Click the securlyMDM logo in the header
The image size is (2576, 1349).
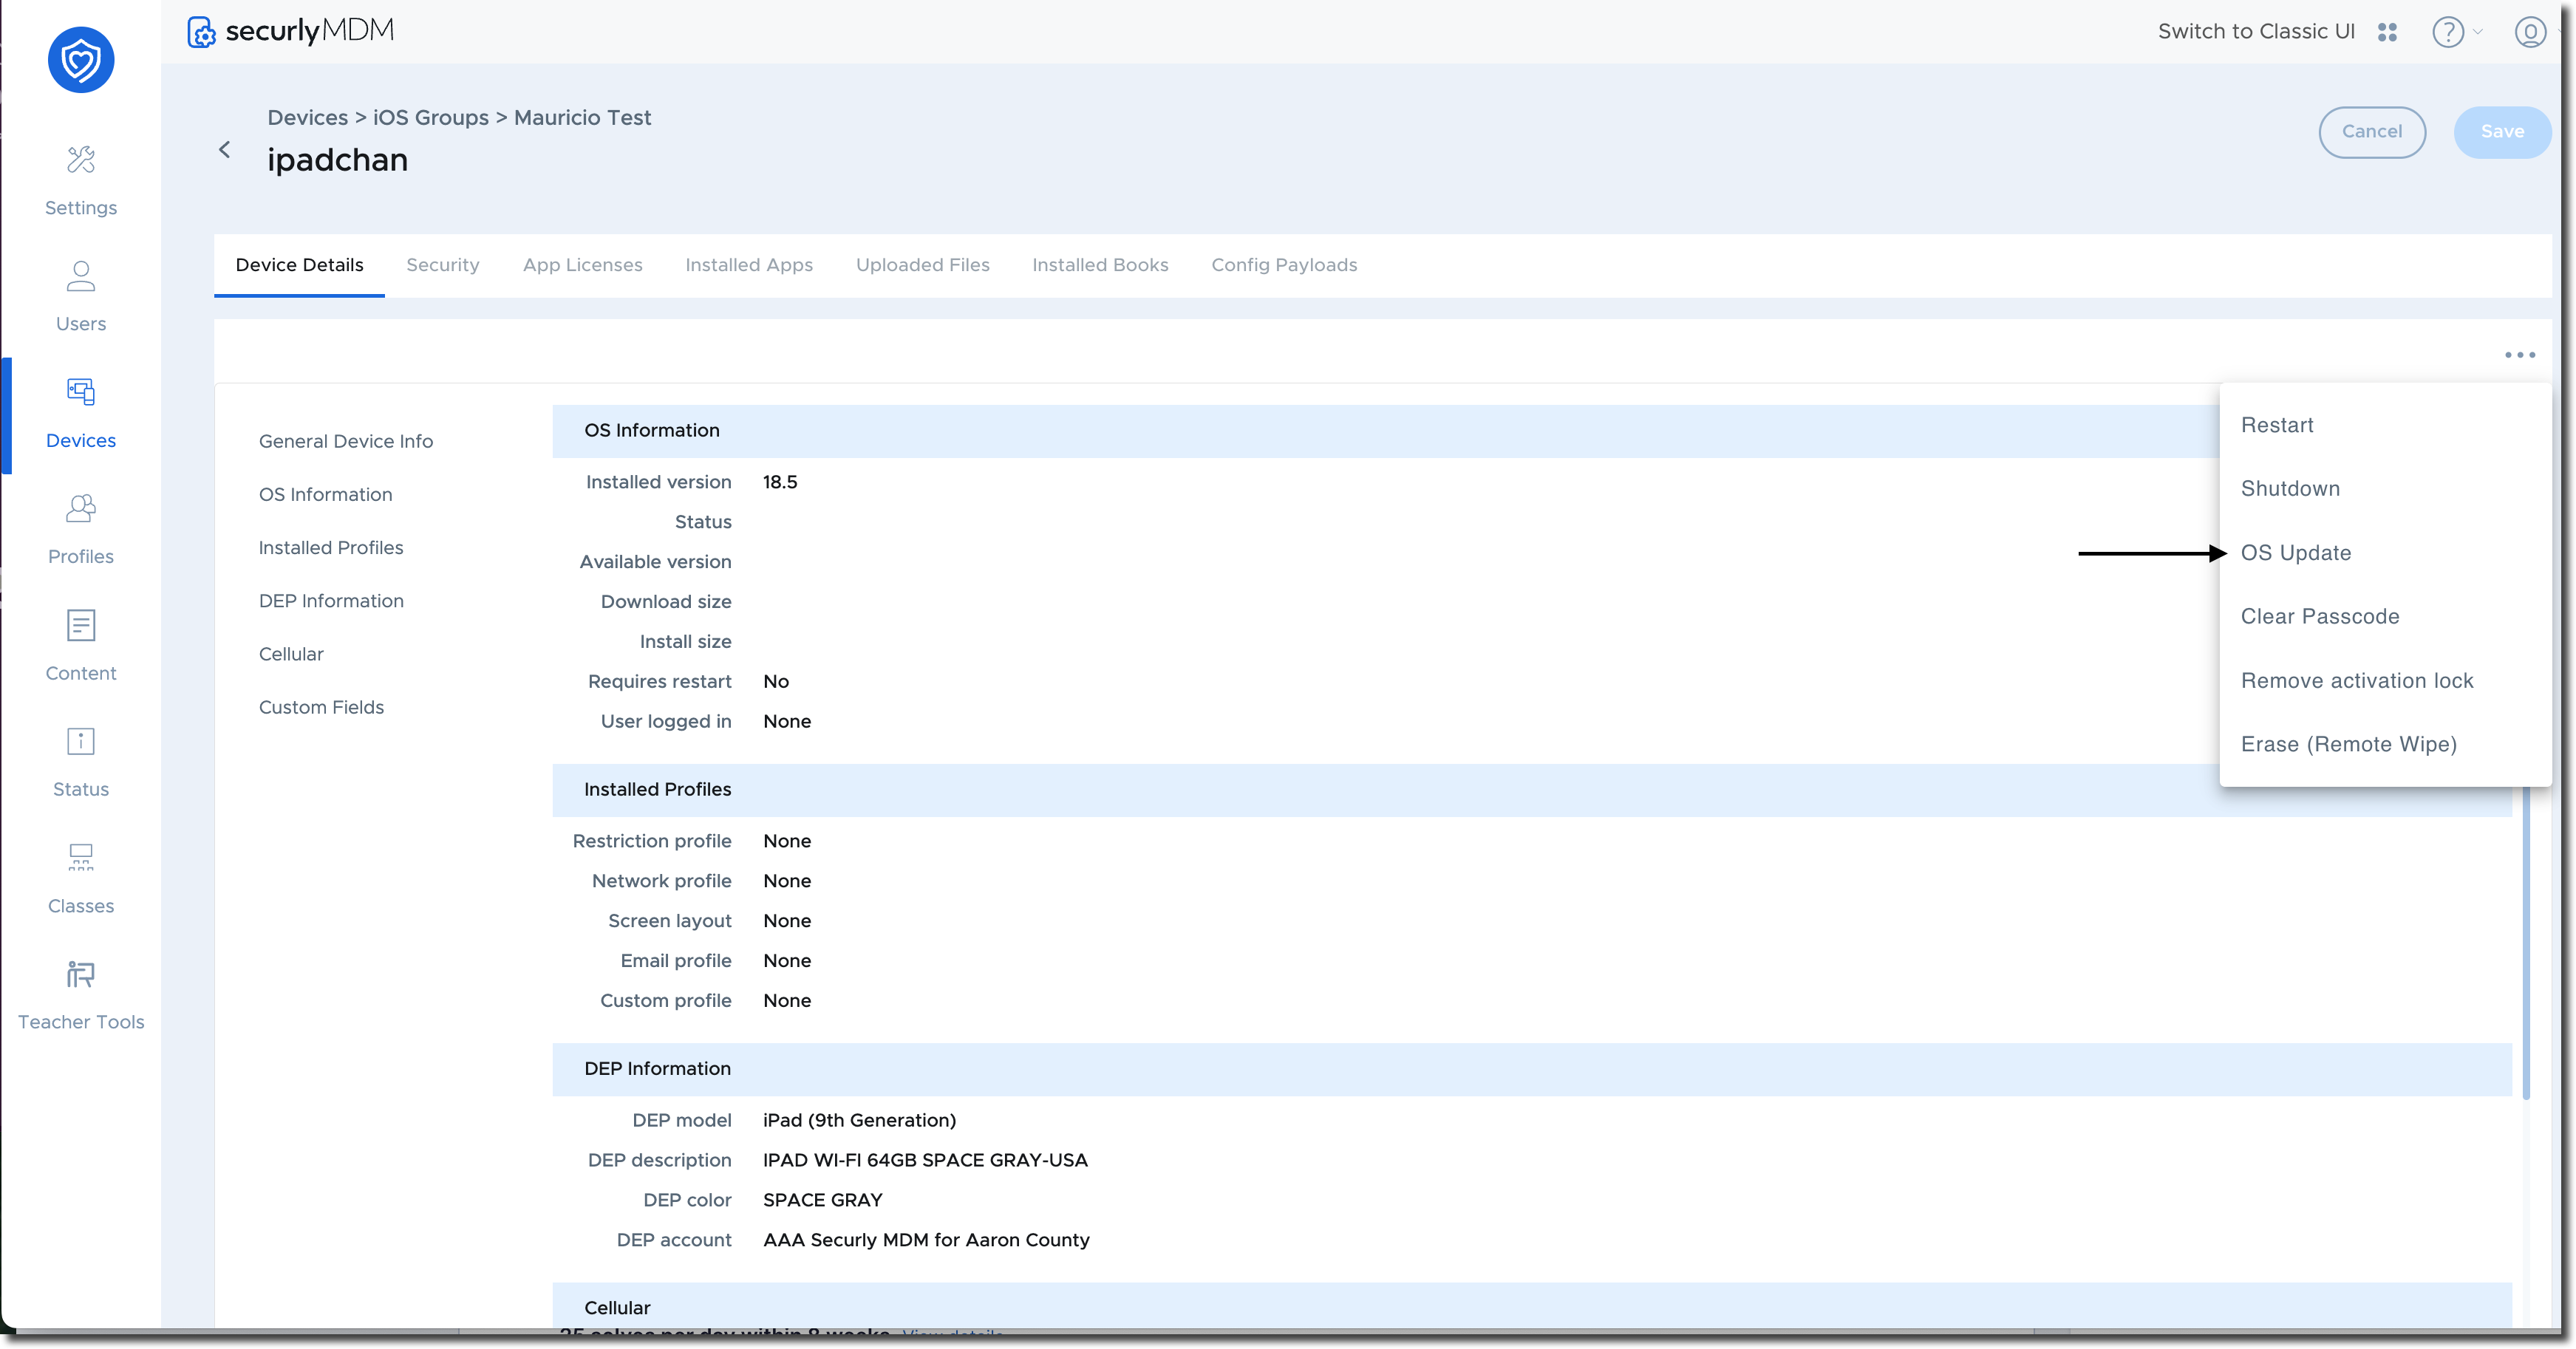290,31
